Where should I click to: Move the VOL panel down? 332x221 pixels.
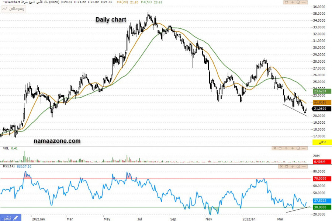click(x=293, y=148)
